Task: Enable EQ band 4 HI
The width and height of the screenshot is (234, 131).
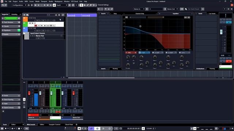Action: click(180, 52)
